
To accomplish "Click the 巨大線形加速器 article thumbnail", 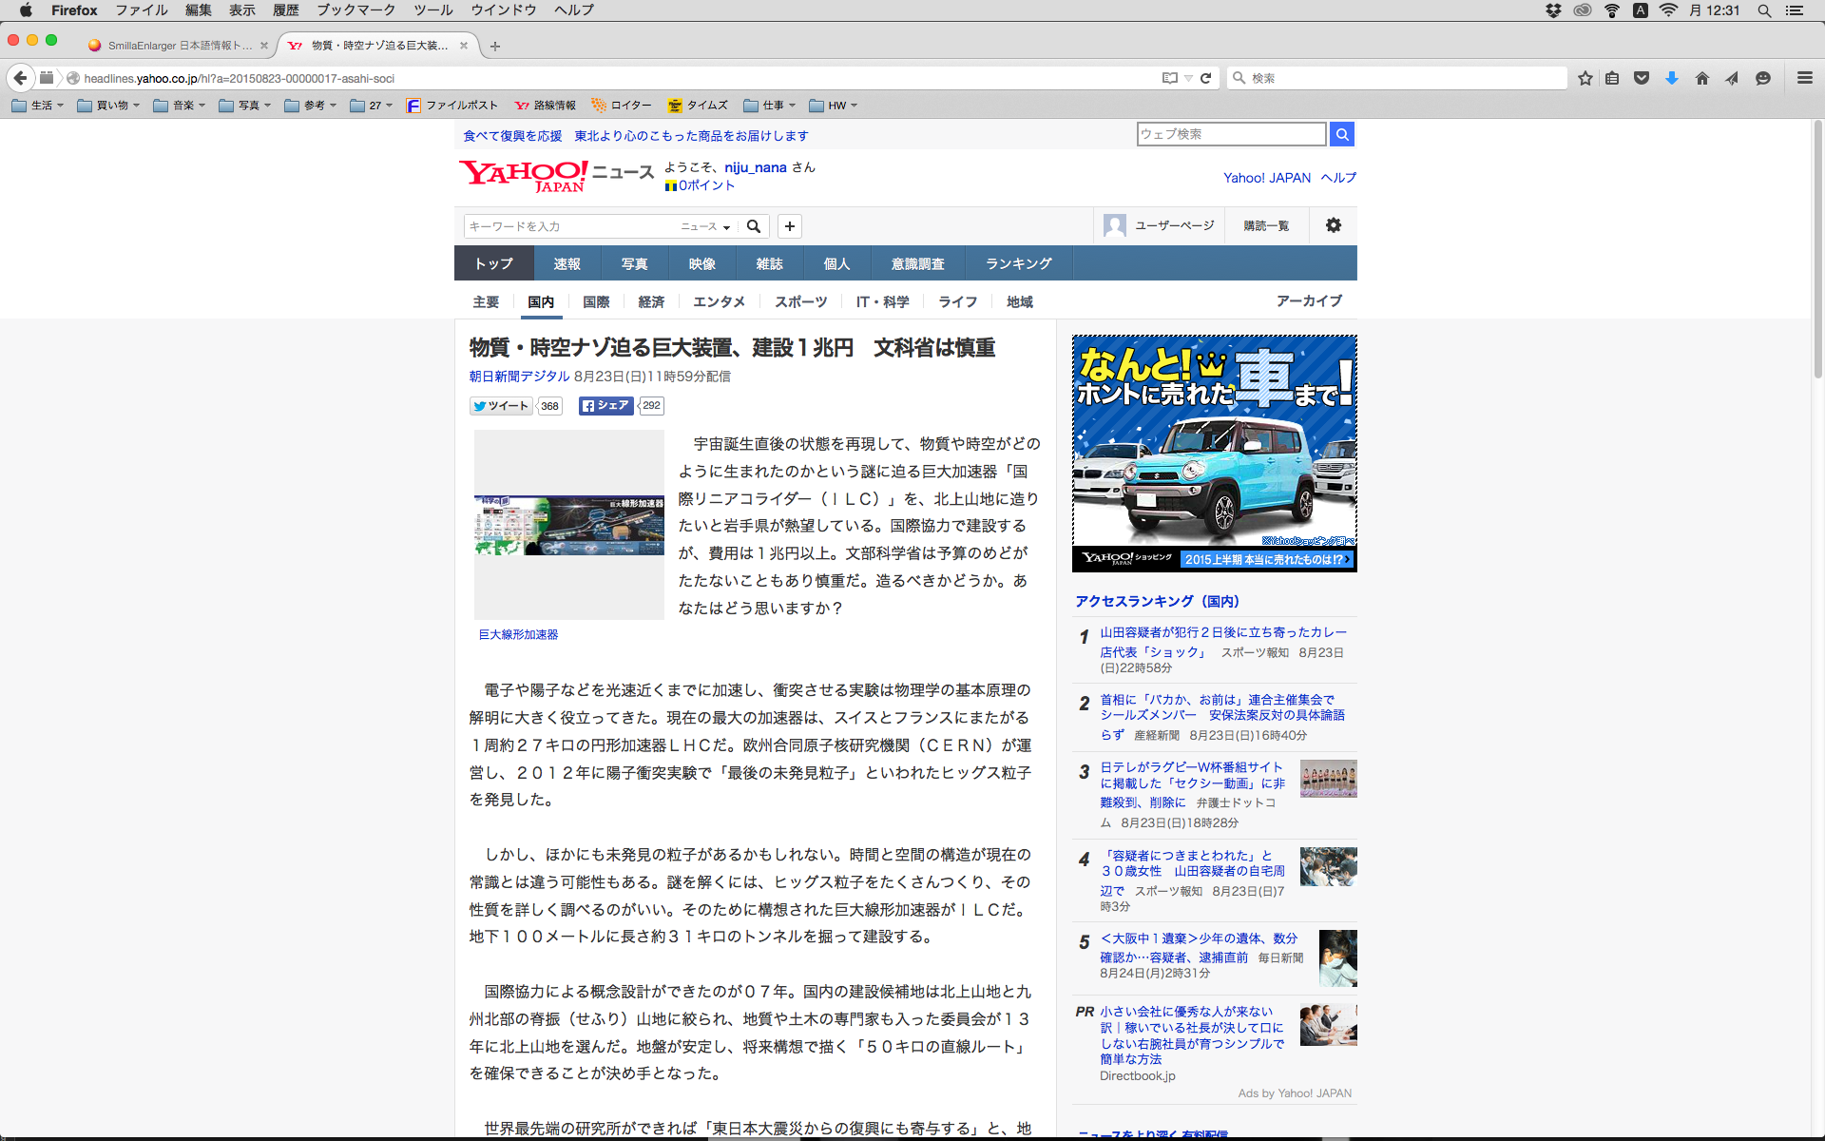I will [568, 525].
